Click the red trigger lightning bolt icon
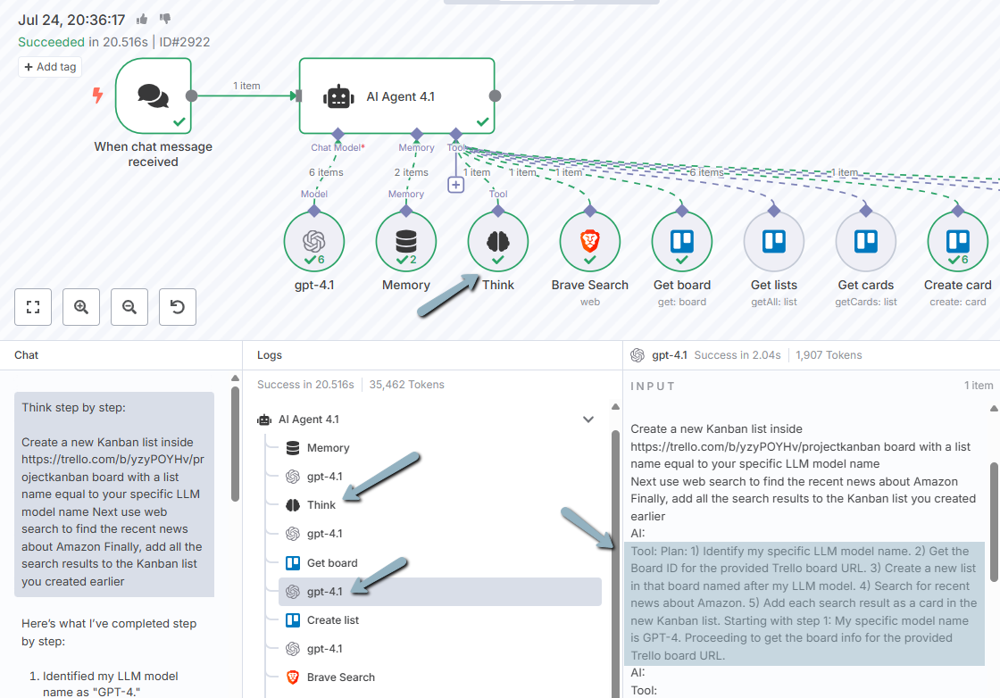This screenshot has width=1000, height=698. [97, 96]
